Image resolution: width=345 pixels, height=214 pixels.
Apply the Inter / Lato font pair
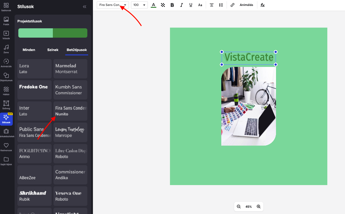[34, 111]
